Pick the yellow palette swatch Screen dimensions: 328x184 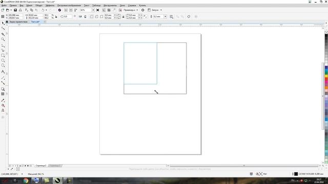pyautogui.click(x=326, y=76)
